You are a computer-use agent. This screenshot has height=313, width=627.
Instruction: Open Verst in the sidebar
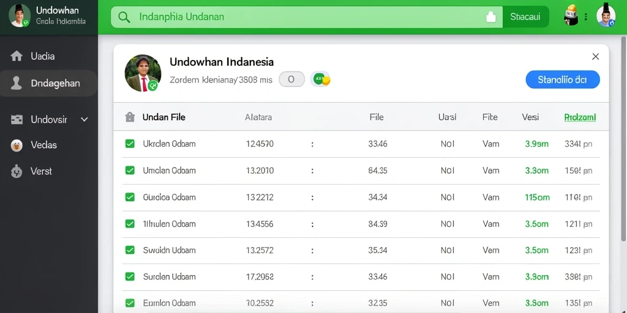pos(49,171)
